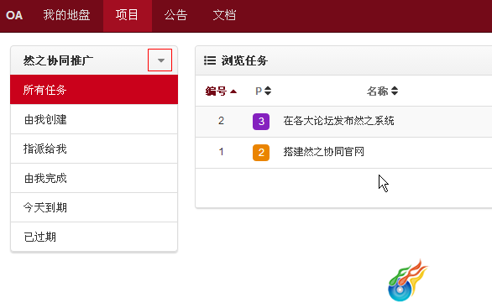492x308 pixels.
Task: Click the 然之协同推广 project title
Action: pos(58,60)
